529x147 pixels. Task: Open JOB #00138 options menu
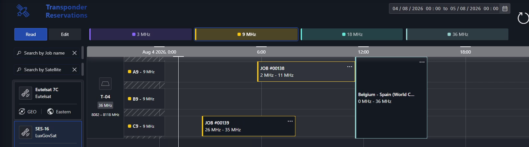point(350,67)
